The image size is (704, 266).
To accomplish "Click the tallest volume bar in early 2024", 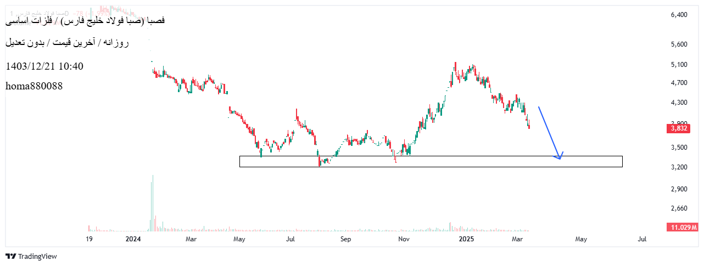I will coord(153,203).
